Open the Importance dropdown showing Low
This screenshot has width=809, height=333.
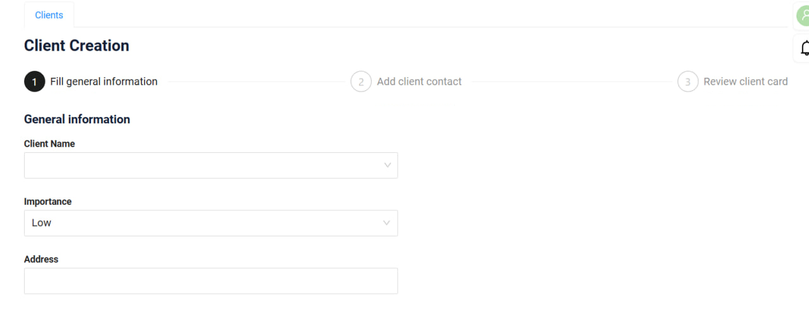click(x=211, y=223)
